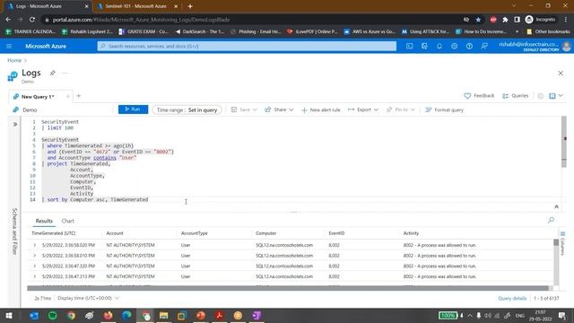Run the query
574x323 pixels.
click(x=133, y=109)
